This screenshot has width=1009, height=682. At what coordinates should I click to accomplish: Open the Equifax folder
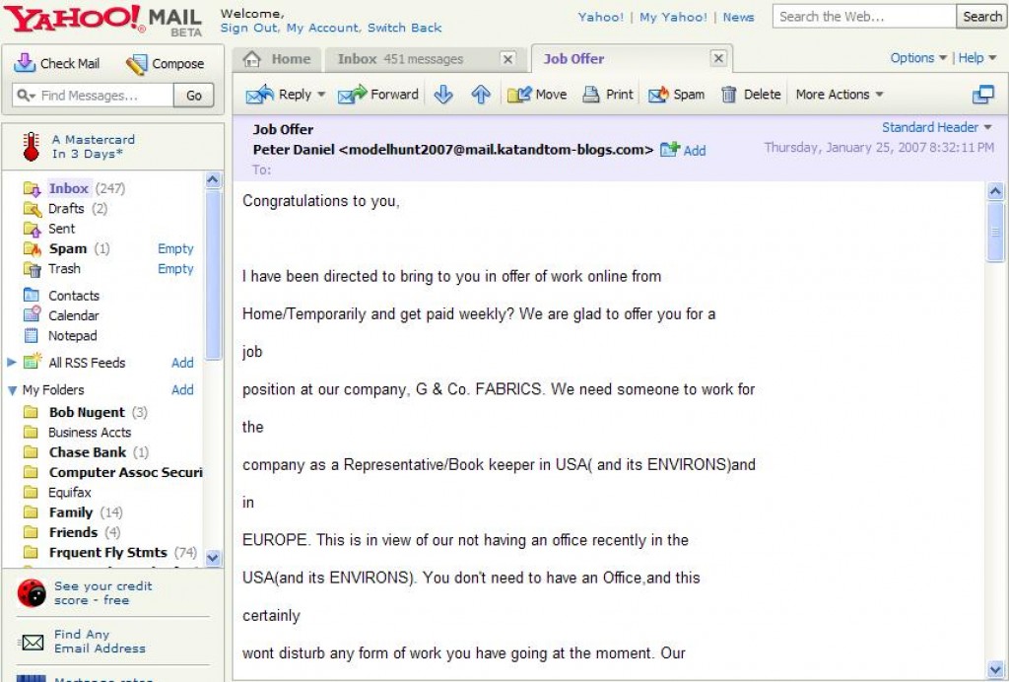(70, 492)
